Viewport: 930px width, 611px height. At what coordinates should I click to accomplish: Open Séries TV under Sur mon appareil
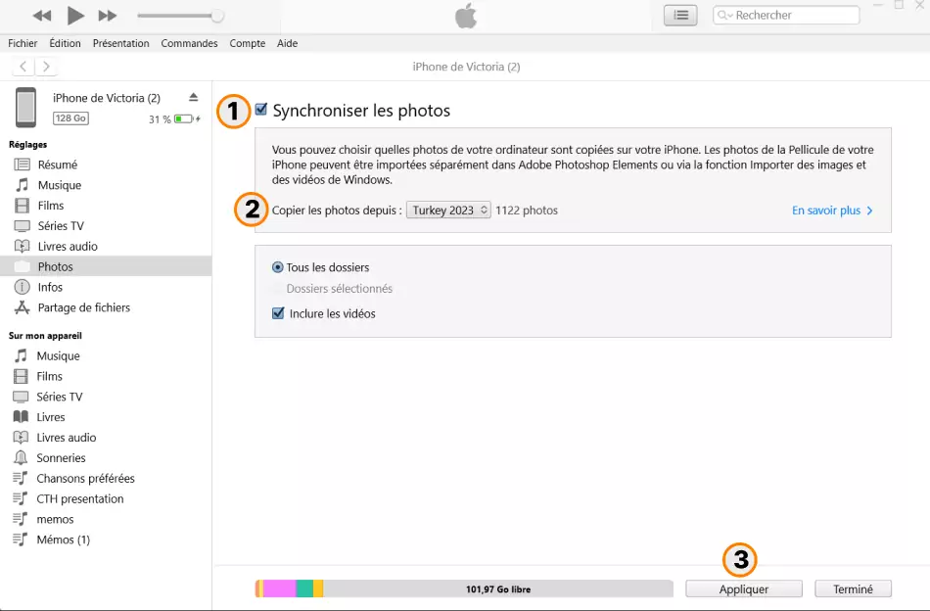pos(60,397)
